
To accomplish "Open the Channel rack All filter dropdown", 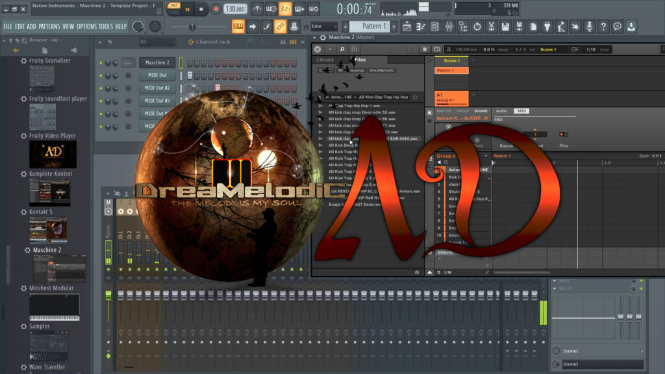I will 157,42.
